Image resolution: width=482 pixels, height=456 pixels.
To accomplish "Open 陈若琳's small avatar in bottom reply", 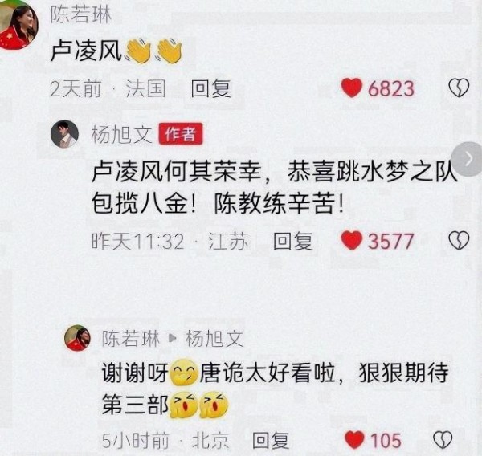I will (77, 338).
